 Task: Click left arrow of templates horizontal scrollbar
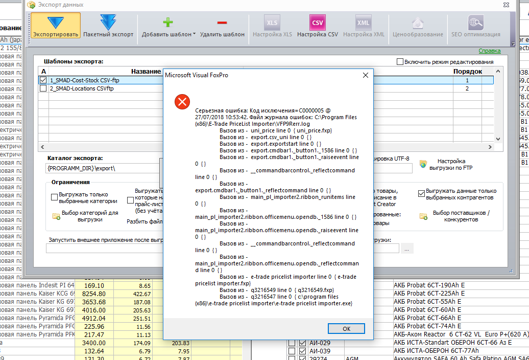point(42,147)
